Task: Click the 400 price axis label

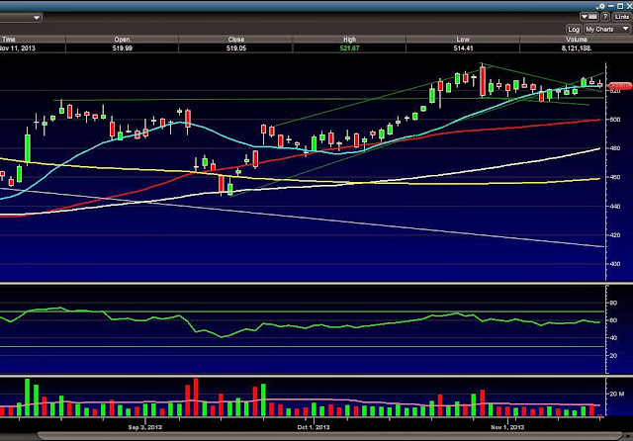Action: pyautogui.click(x=615, y=264)
